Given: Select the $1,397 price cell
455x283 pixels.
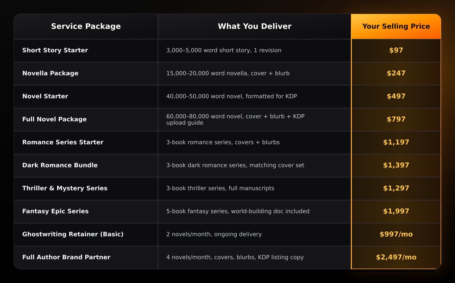Looking at the screenshot, I should (396, 165).
